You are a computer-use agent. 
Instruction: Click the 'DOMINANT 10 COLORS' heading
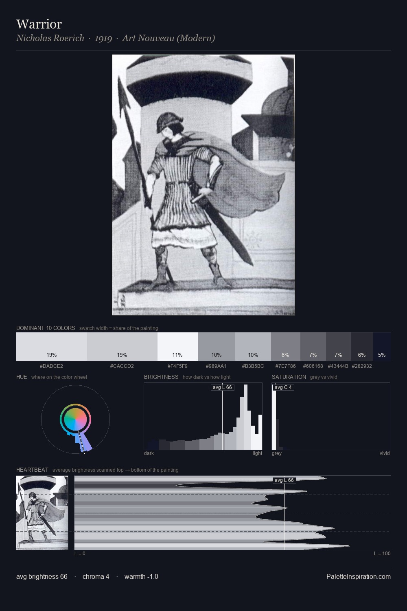point(46,328)
